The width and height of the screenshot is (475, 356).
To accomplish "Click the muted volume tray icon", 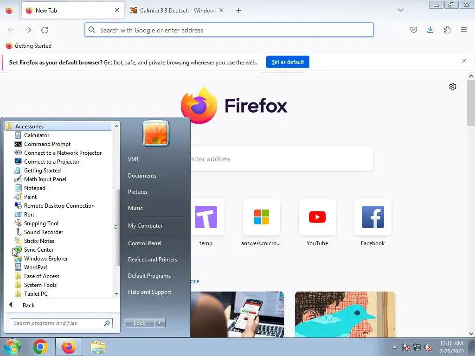I will [x=428, y=348].
